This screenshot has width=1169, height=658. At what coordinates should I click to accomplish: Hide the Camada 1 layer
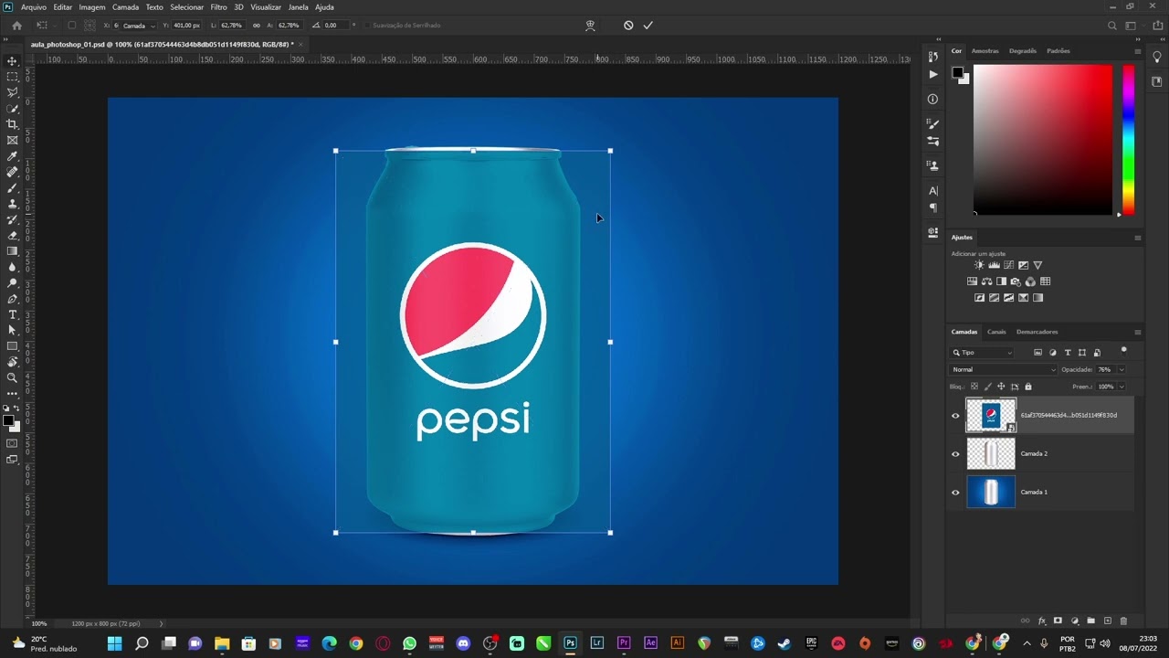(x=955, y=493)
